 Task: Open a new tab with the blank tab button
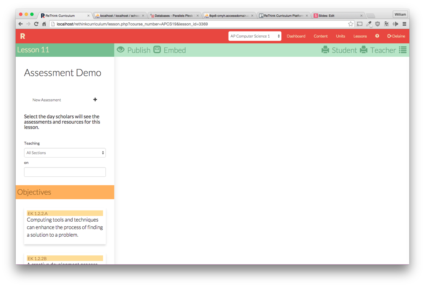point(370,16)
